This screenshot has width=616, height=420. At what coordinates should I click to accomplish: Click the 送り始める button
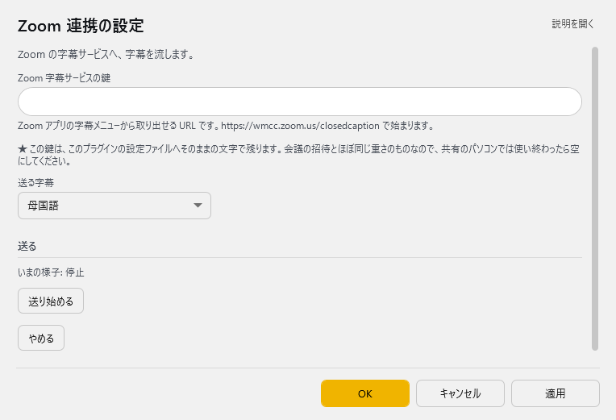coord(51,301)
